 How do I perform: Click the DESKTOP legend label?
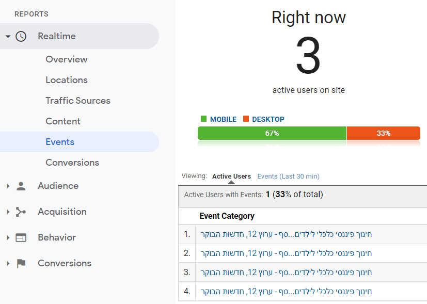coord(268,119)
